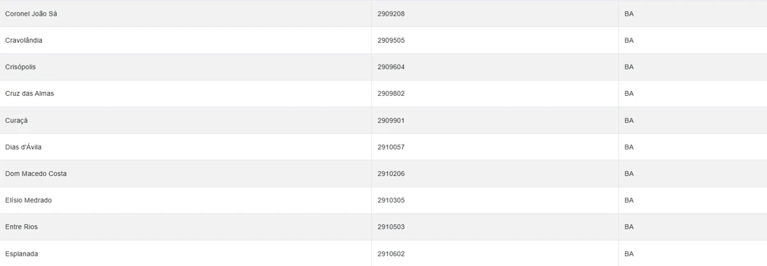Click the Crisópolis table cell
The image size is (767, 266).
[x=22, y=67]
